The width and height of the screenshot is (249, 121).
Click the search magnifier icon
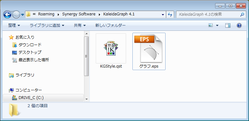pos(242,14)
